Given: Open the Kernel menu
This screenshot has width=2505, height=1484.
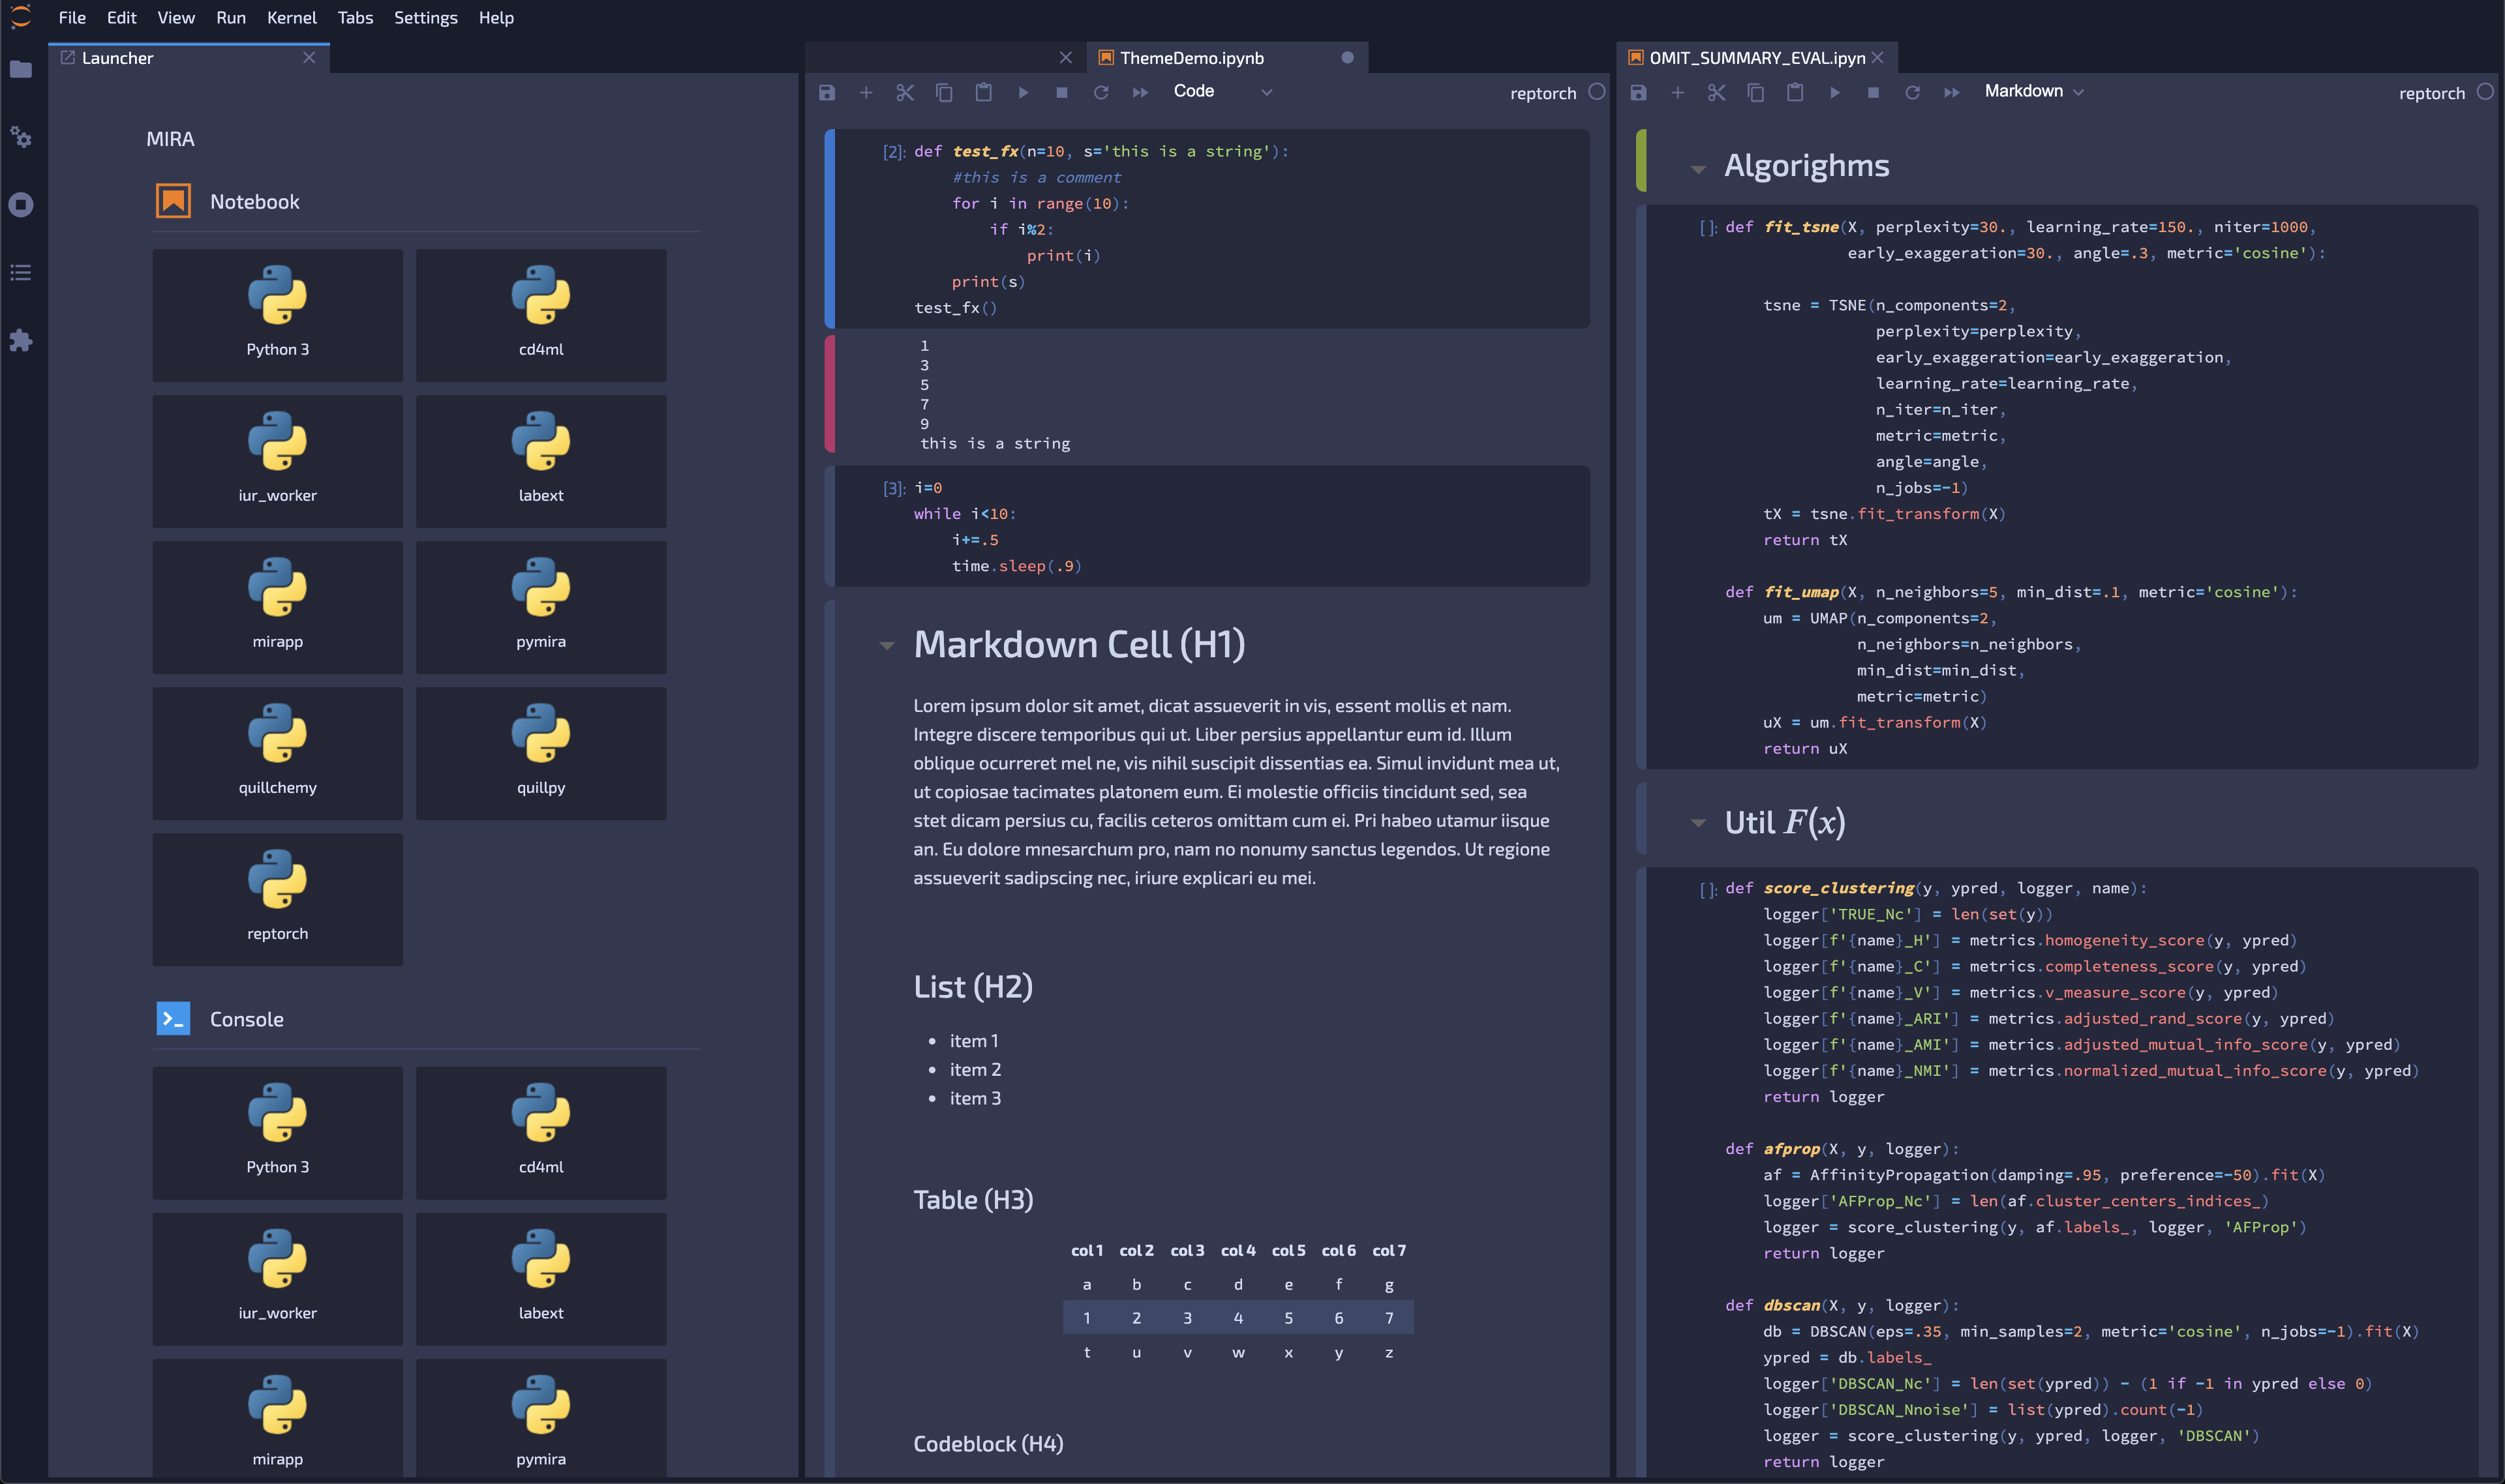Looking at the screenshot, I should click(291, 18).
